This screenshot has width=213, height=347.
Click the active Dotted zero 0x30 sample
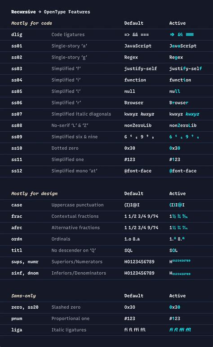pos(175,148)
